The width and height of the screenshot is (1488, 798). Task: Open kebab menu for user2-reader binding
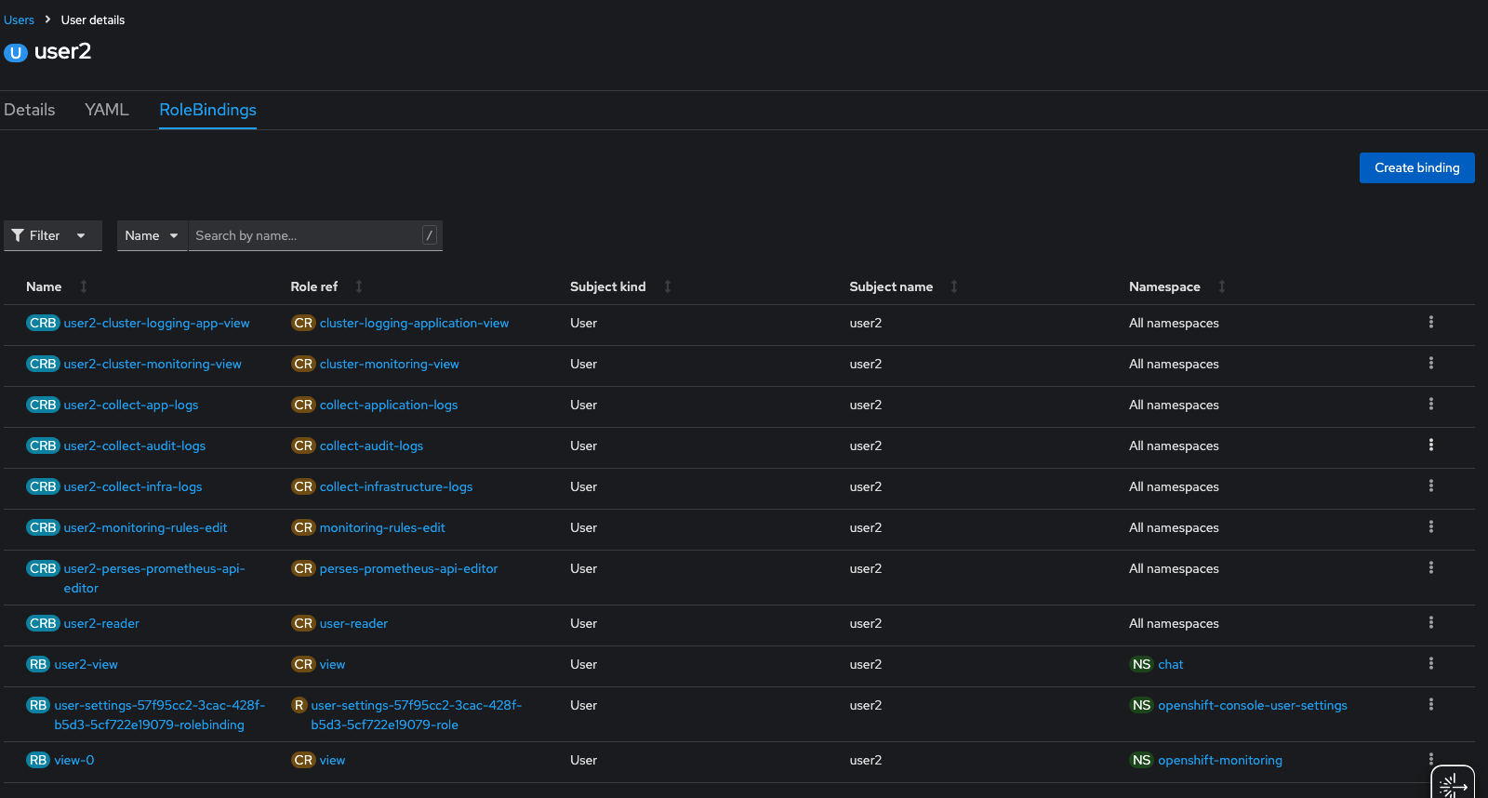(x=1430, y=623)
